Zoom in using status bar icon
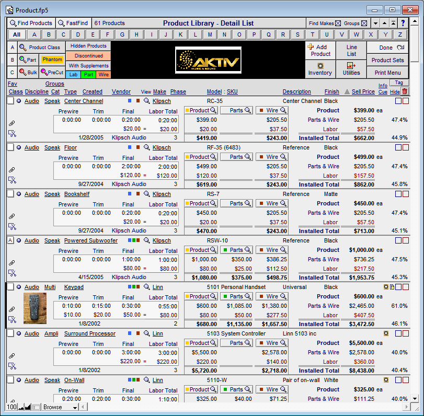Screen dimensions: 424x416 (x=28, y=407)
